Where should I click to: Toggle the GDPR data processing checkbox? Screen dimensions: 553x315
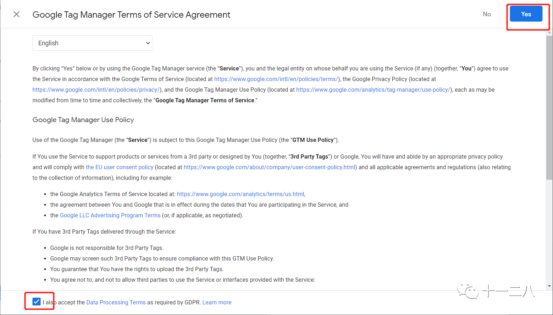coord(37,302)
